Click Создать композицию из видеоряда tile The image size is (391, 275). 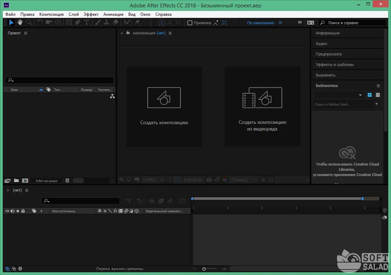point(262,107)
